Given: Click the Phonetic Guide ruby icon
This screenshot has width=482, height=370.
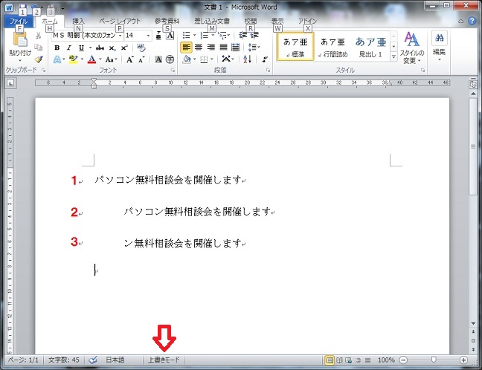Looking at the screenshot, I should coord(158,36).
